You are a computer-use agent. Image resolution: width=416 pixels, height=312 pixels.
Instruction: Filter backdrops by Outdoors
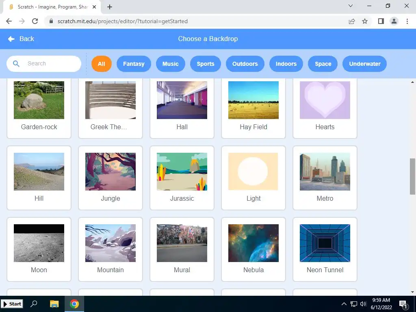tap(245, 64)
